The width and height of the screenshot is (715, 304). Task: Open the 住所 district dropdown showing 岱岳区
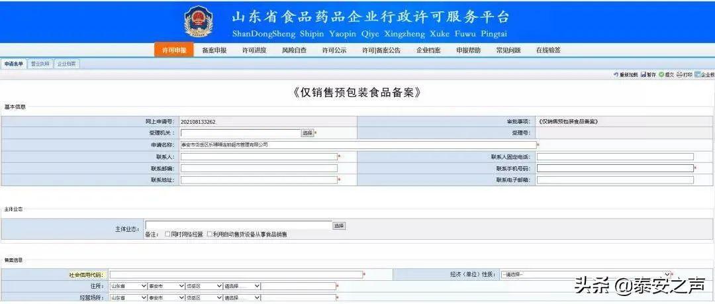(204, 286)
